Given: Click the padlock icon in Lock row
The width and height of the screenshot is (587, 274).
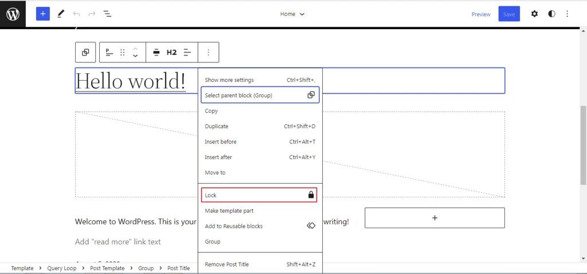Looking at the screenshot, I should pyautogui.click(x=311, y=194).
